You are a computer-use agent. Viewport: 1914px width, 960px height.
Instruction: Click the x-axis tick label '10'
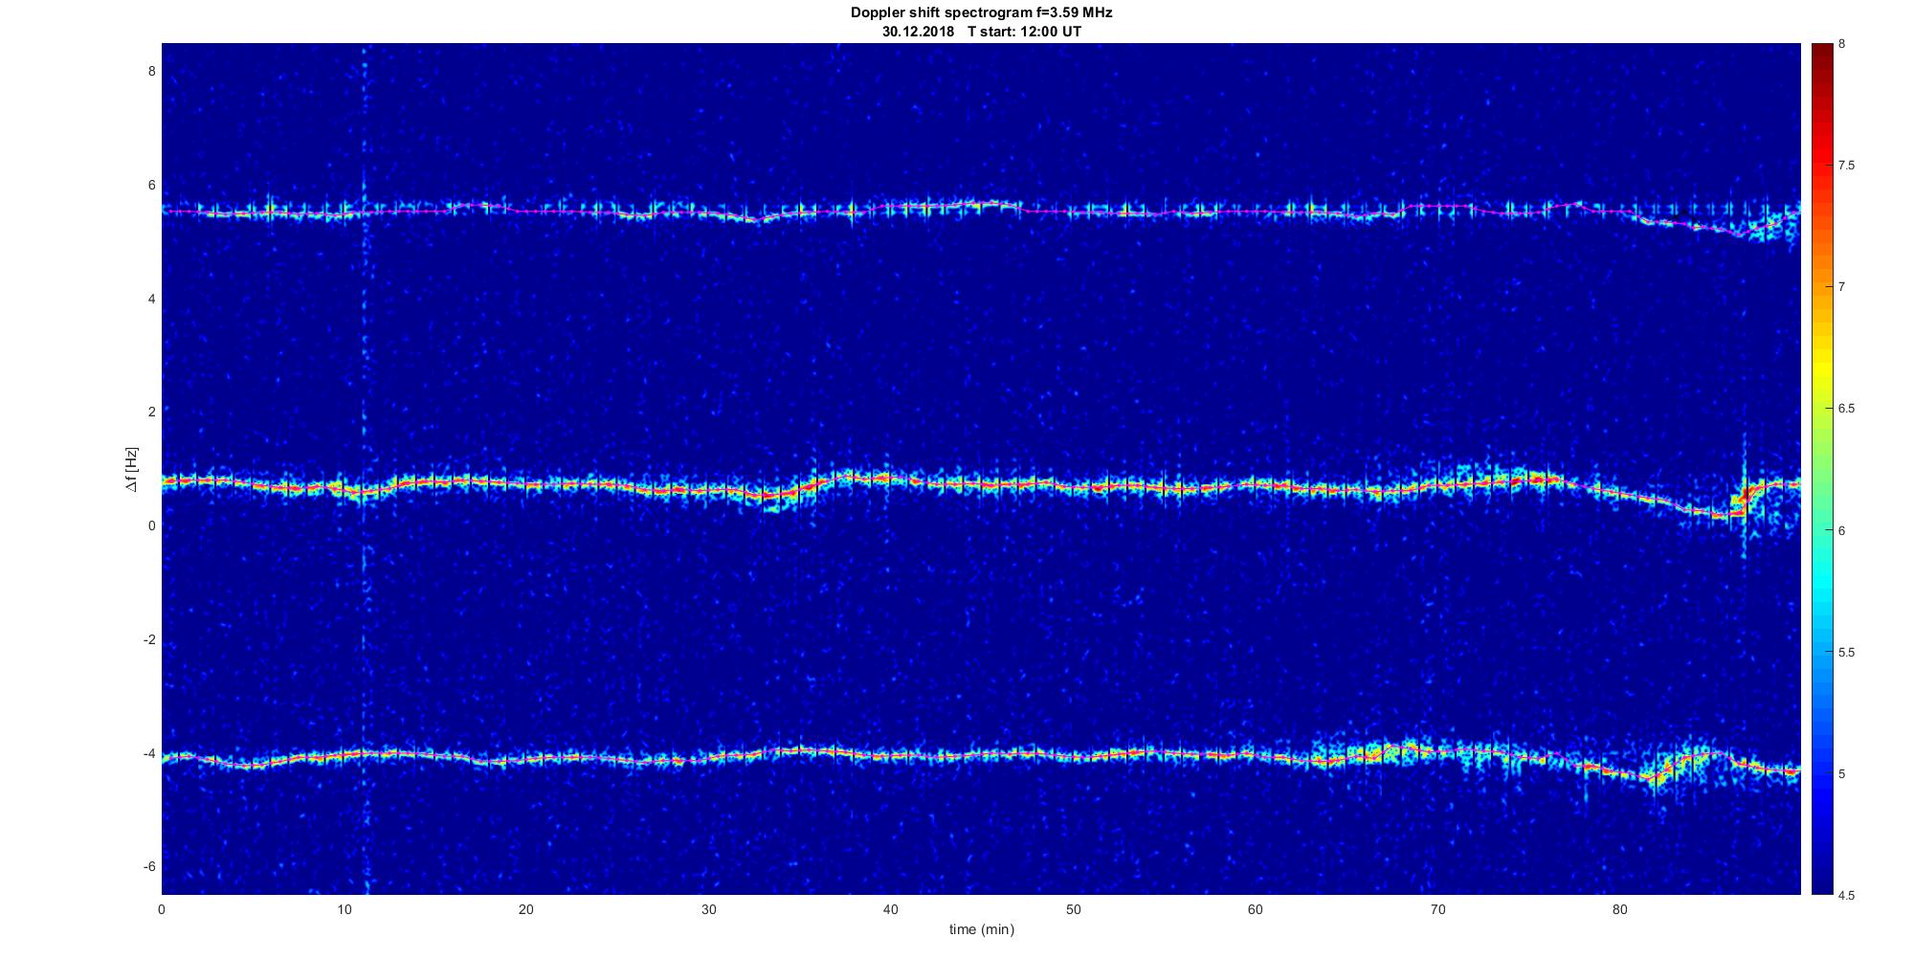[344, 909]
